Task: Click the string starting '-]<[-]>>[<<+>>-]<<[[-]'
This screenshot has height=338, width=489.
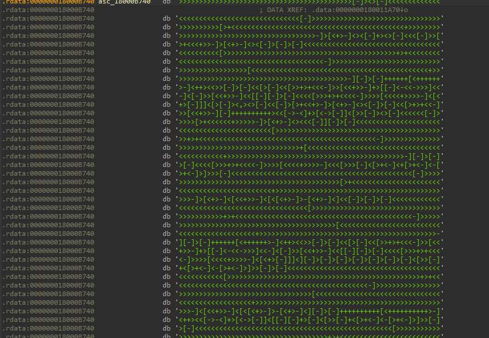Action: pos(309,96)
